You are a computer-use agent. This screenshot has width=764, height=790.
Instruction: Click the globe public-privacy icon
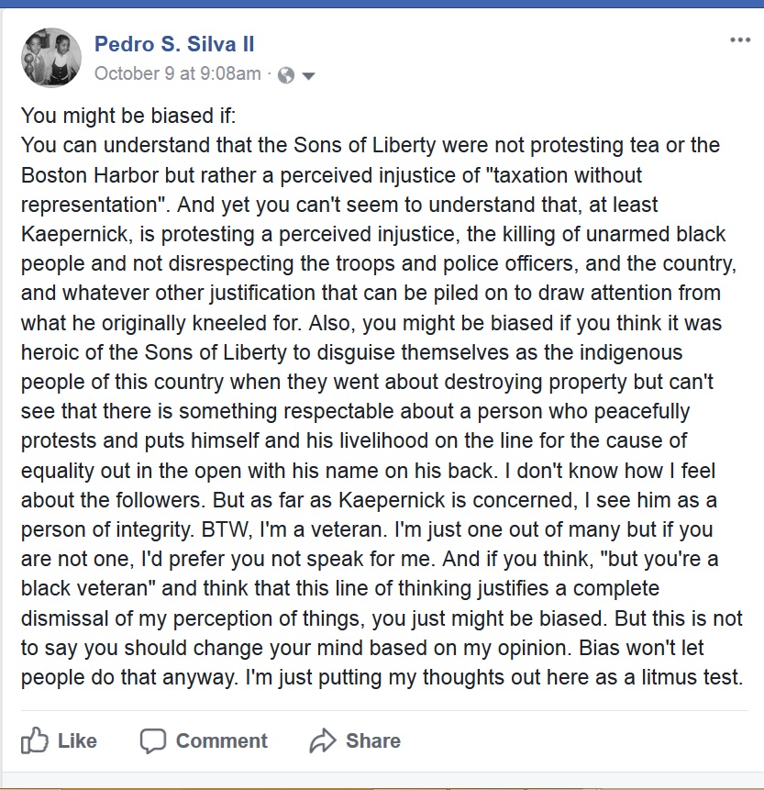tap(286, 75)
